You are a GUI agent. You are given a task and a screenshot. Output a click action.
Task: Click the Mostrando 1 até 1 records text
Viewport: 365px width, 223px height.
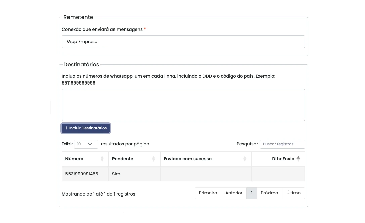coord(98,194)
